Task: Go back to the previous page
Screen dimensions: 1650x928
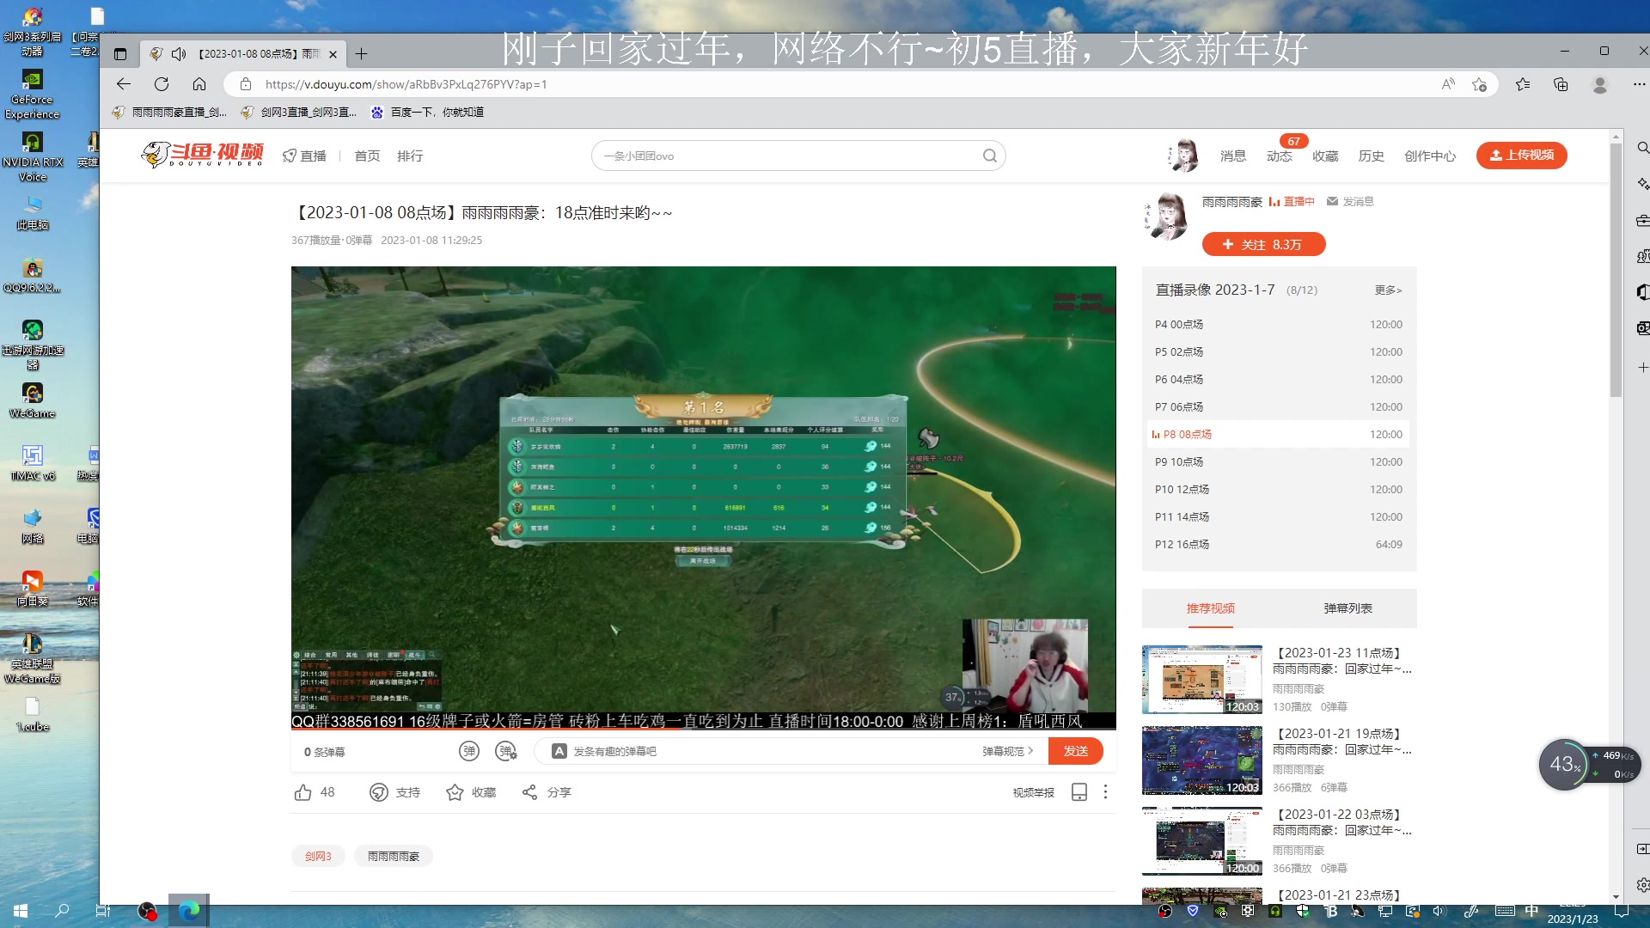Action: click(124, 84)
